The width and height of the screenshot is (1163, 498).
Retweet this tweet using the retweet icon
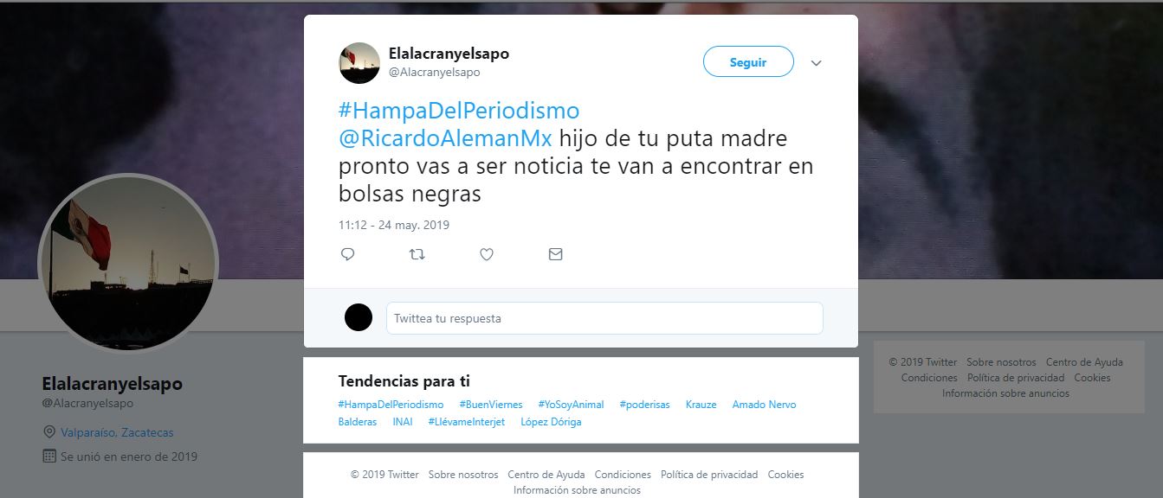coord(417,254)
